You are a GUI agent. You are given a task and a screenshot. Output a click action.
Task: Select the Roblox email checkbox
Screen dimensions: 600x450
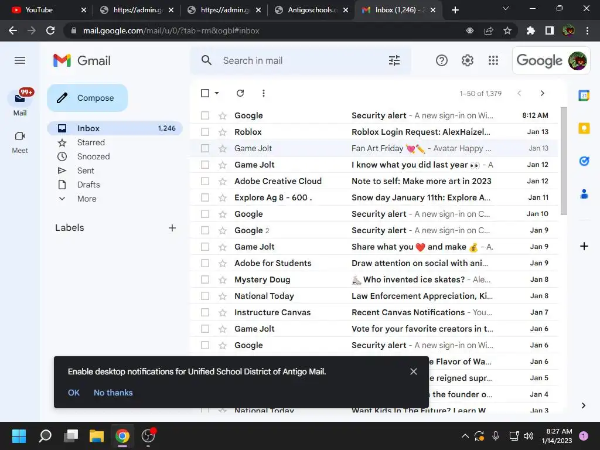(205, 132)
